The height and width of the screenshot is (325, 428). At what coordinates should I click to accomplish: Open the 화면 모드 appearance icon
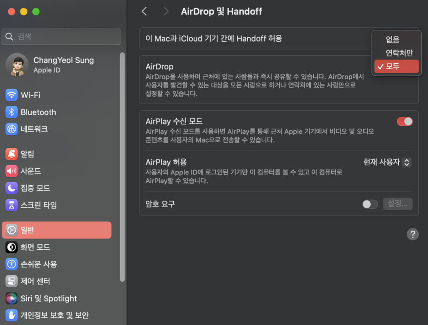pos(12,247)
